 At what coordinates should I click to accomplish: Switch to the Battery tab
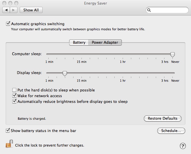pyautogui.click(x=79, y=43)
